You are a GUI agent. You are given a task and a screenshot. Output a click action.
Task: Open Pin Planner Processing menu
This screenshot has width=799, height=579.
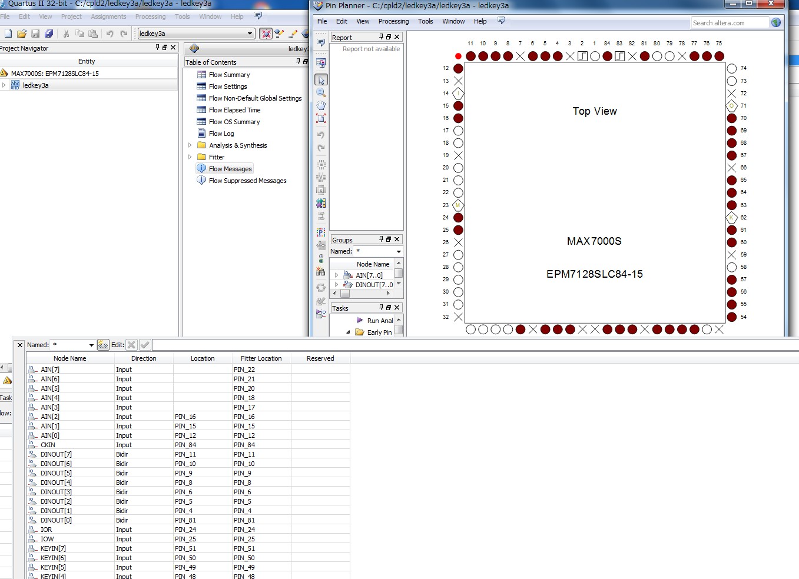click(x=393, y=21)
